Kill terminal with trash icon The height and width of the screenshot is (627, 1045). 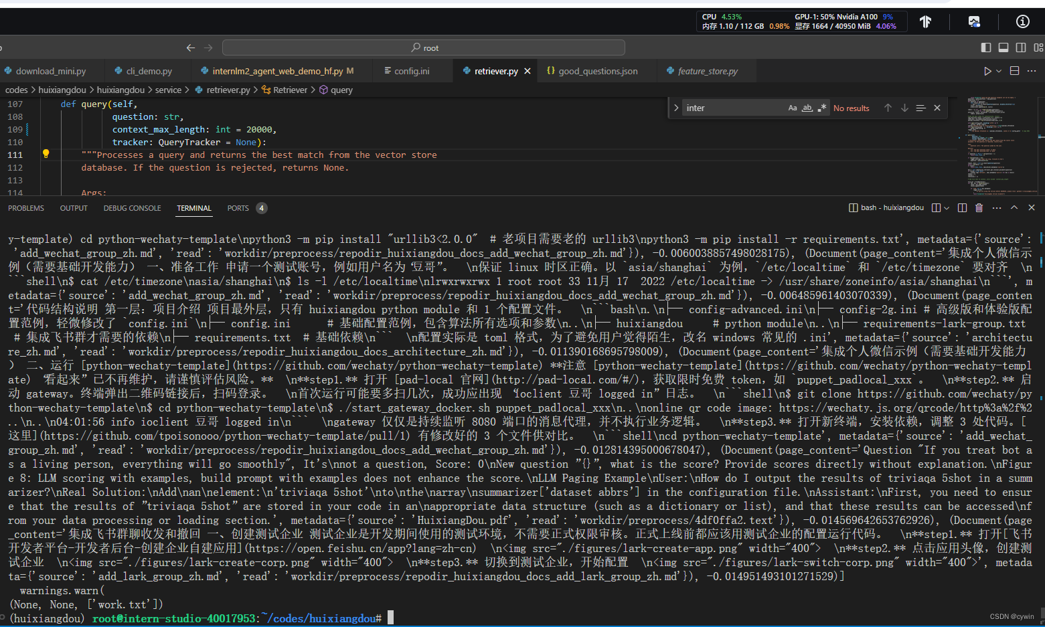979,208
